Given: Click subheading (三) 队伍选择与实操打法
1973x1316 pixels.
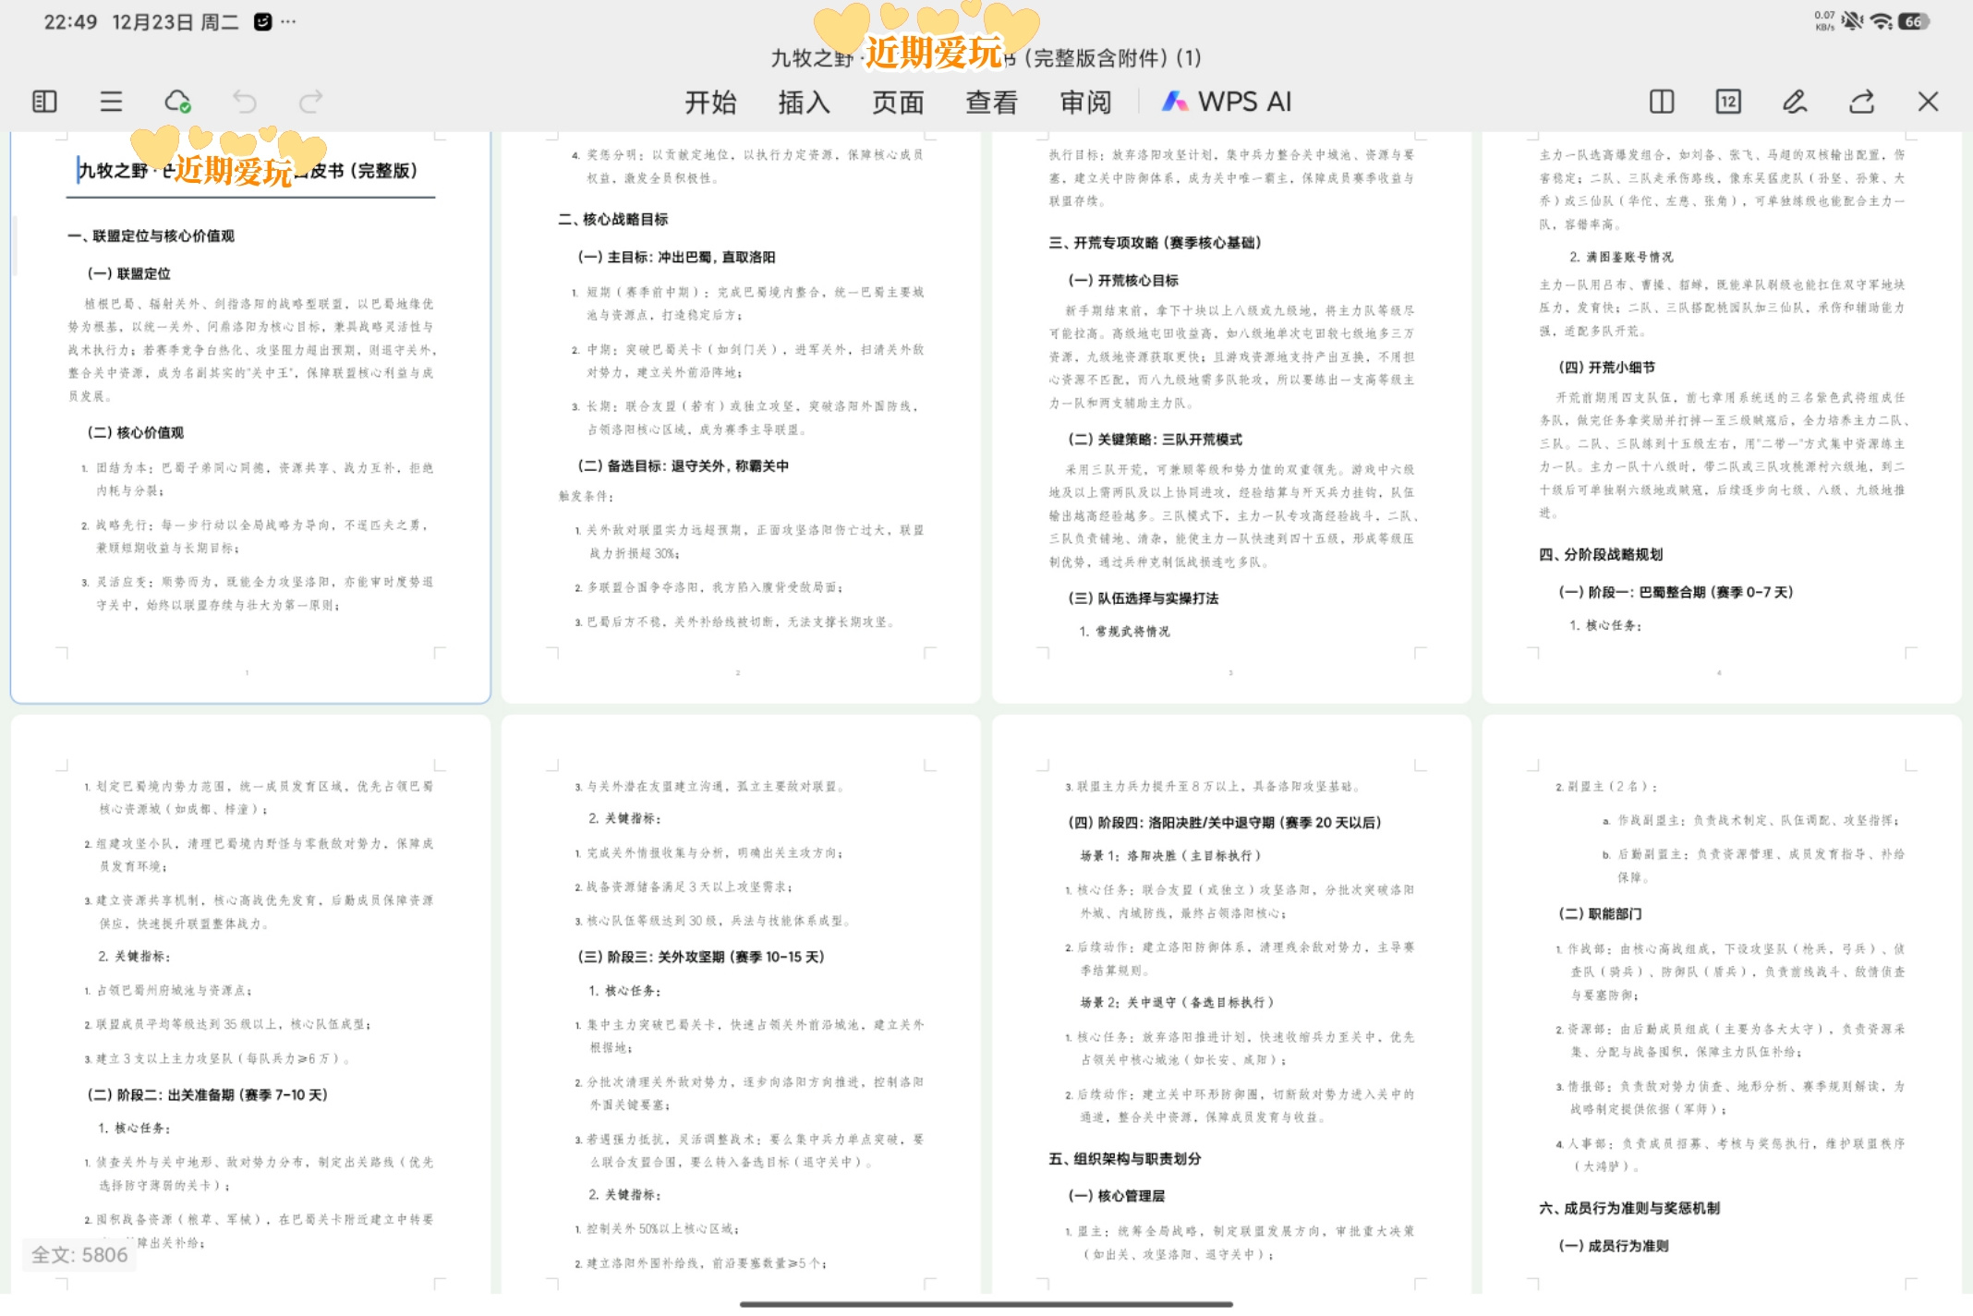Looking at the screenshot, I should 1143,598.
